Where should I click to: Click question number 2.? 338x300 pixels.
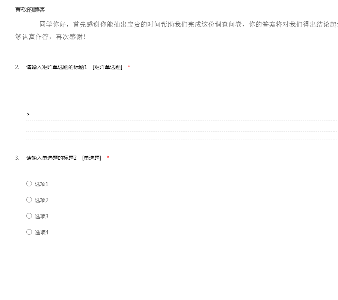(17, 67)
